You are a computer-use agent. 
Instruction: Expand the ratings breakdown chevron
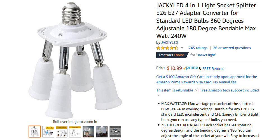click(182, 48)
